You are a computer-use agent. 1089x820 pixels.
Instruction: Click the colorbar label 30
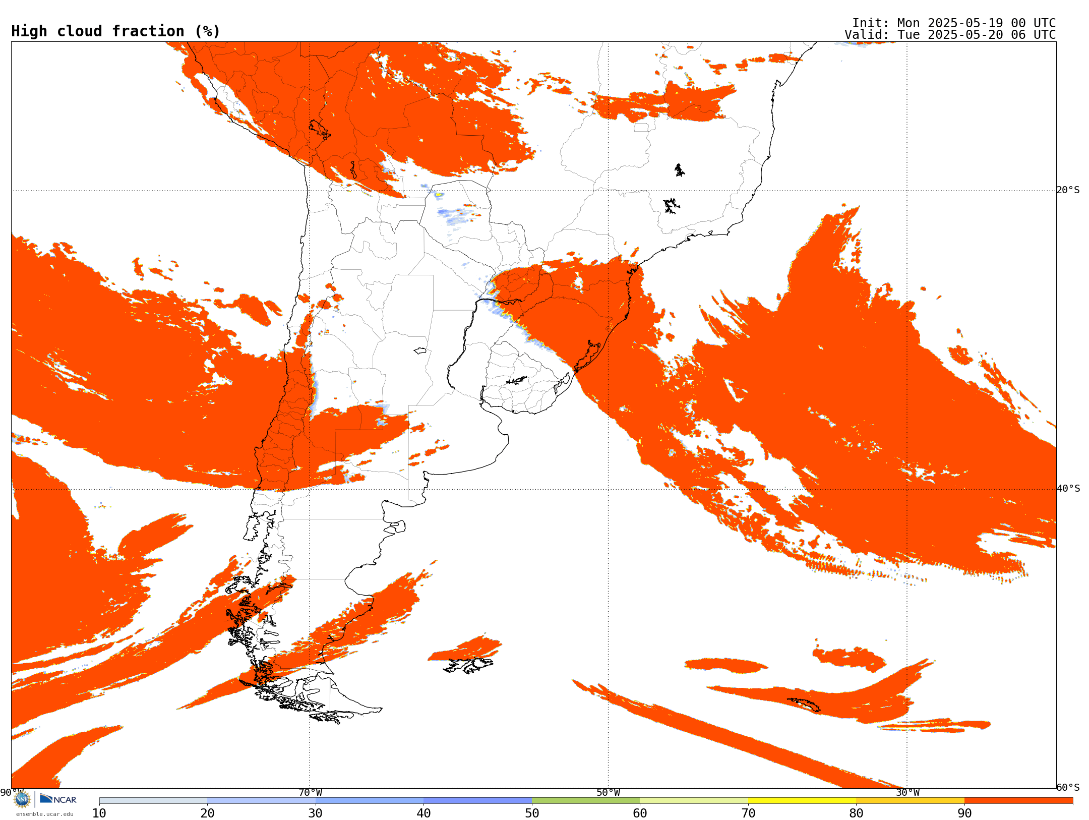[316, 813]
